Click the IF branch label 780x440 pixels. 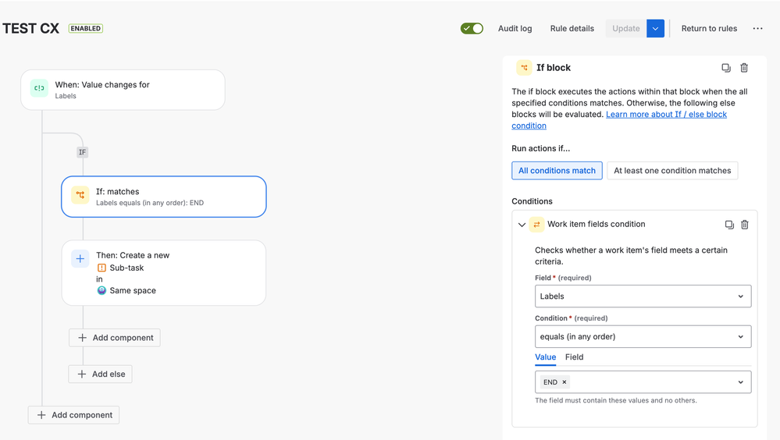(x=82, y=152)
